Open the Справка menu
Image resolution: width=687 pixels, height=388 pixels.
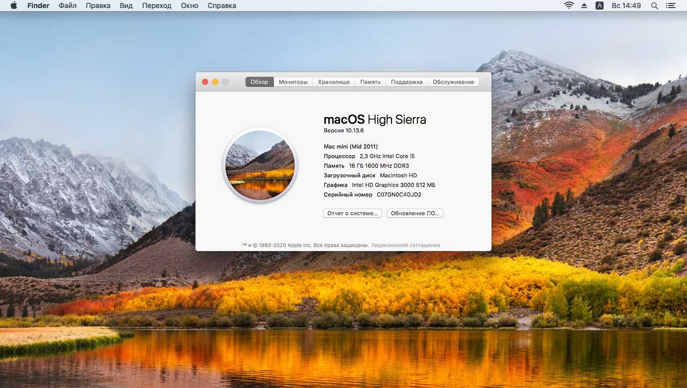[222, 6]
